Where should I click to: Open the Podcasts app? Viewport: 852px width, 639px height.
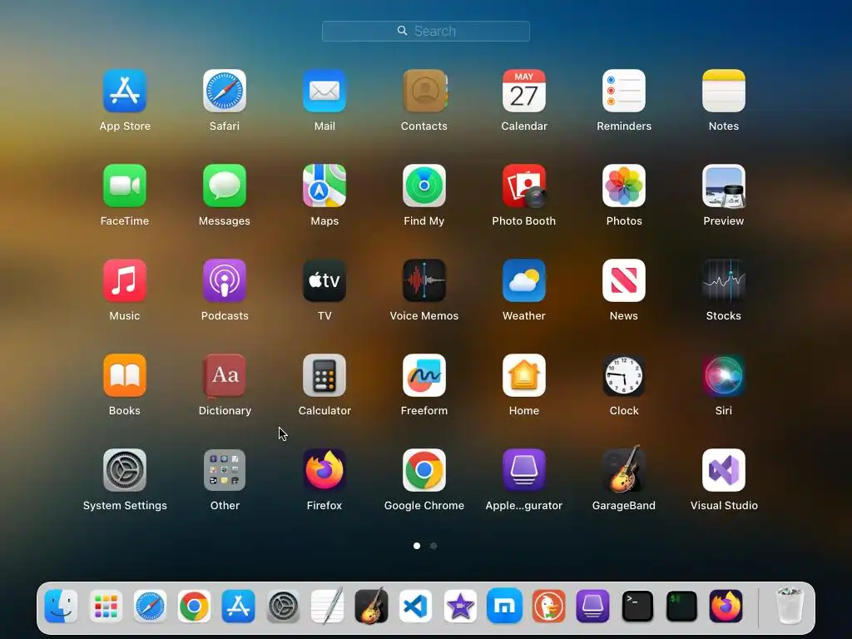point(225,280)
